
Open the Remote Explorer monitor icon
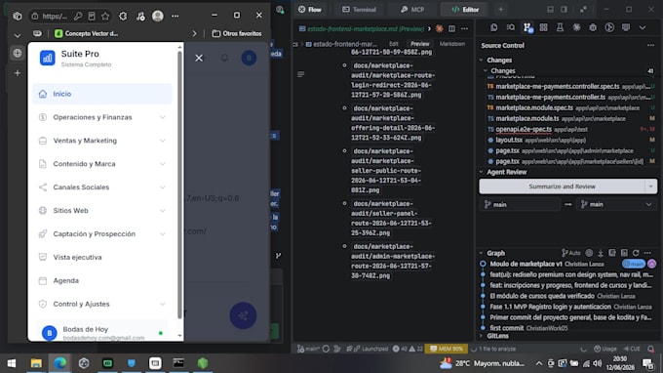tap(626, 27)
